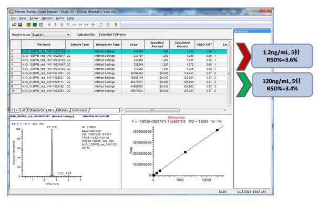Image resolution: width=318 pixels, height=207 pixels.
Task: Click the yellow grid view toolbar icon
Action: pyautogui.click(x=28, y=25)
